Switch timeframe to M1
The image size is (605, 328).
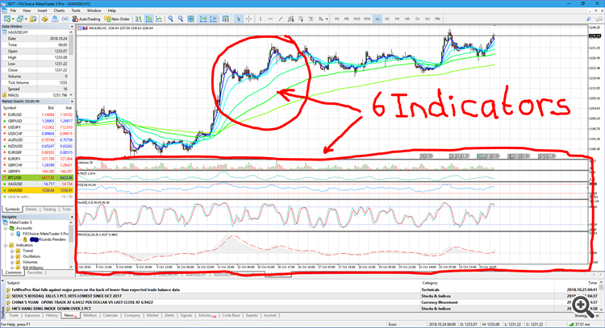click(x=337, y=19)
